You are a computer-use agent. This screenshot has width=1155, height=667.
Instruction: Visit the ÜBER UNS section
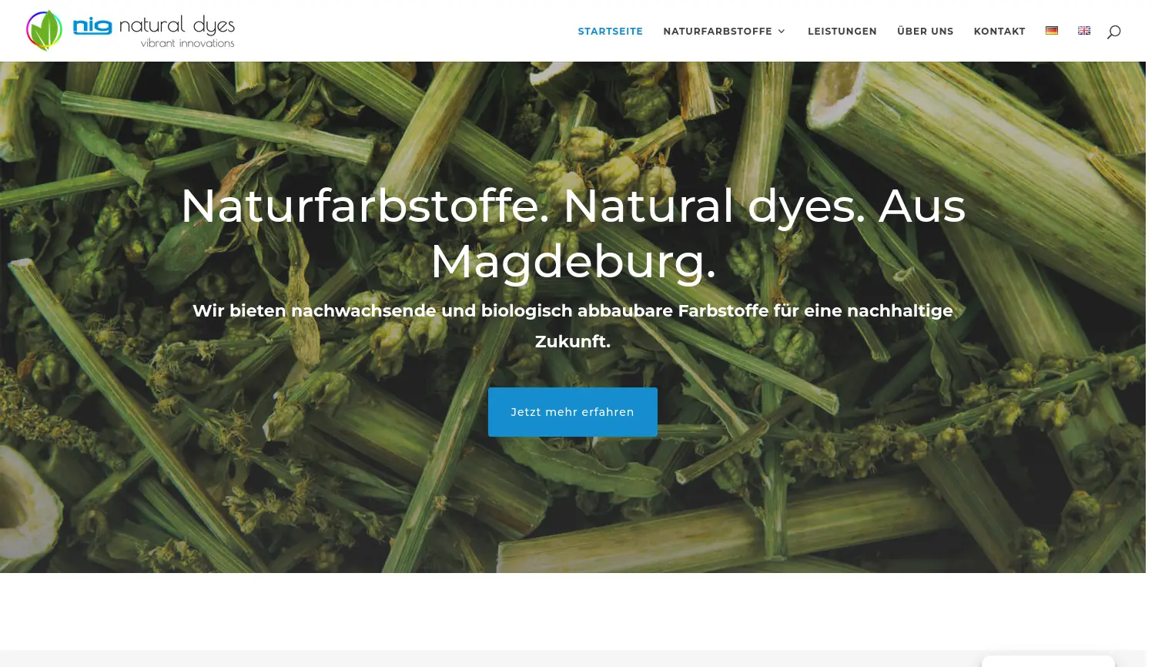tap(926, 31)
